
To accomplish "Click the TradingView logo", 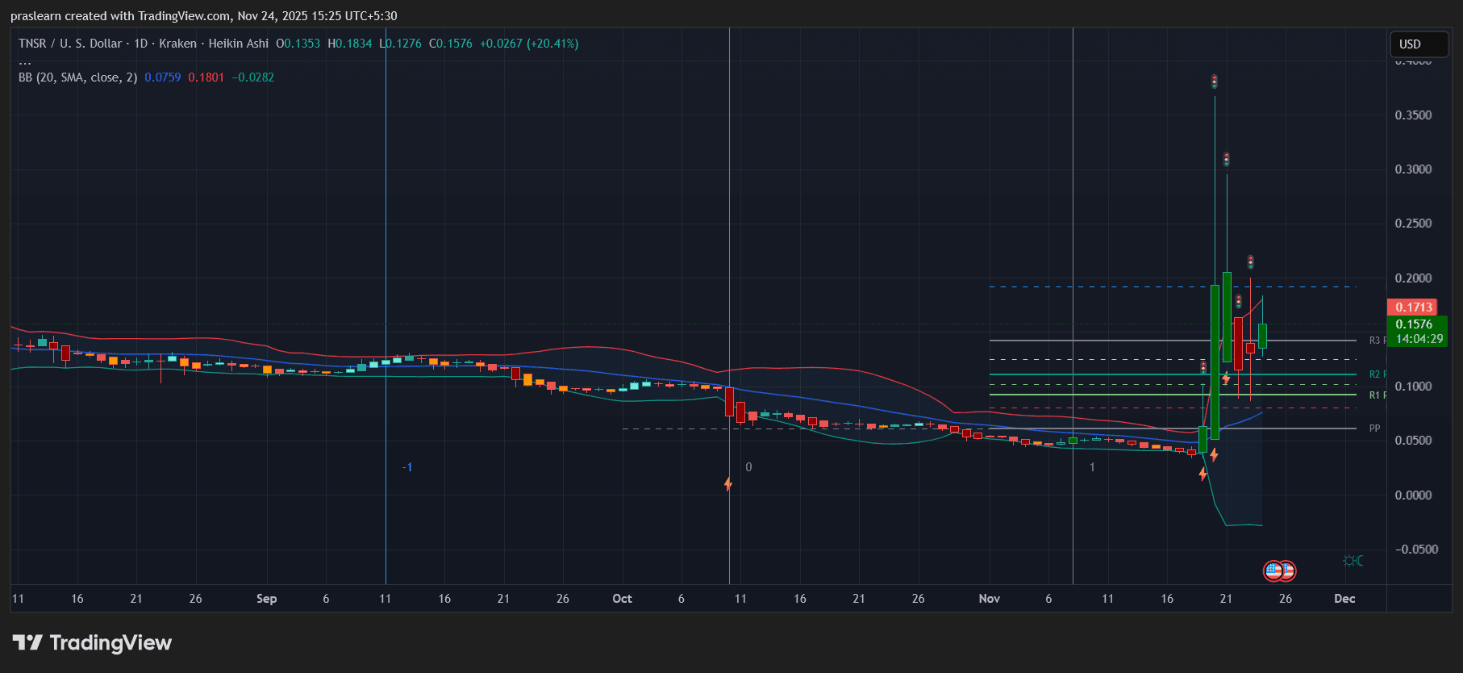I will [x=92, y=643].
